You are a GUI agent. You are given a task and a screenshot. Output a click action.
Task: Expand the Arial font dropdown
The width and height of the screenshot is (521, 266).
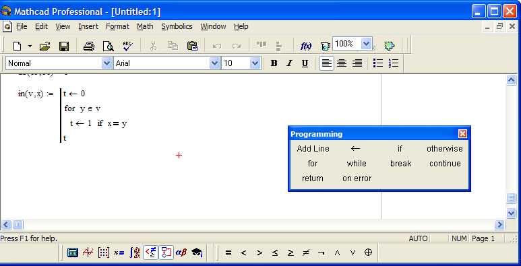point(214,63)
